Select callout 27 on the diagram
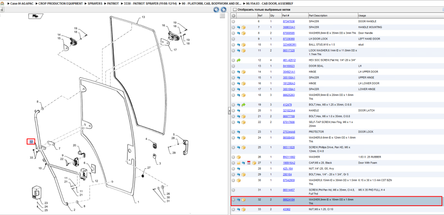The width and height of the screenshot is (444, 215). (149, 168)
